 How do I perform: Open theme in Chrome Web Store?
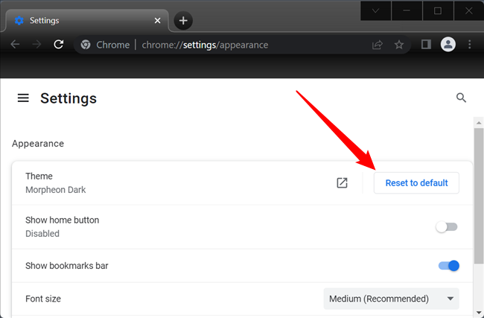pos(342,182)
